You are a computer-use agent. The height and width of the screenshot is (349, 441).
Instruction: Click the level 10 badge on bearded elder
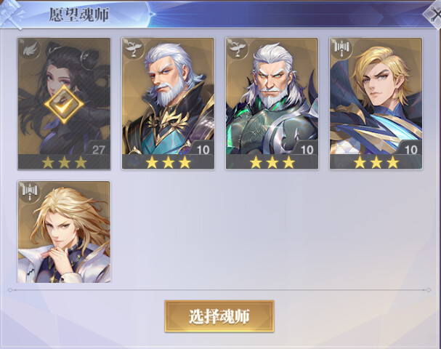coord(203,149)
